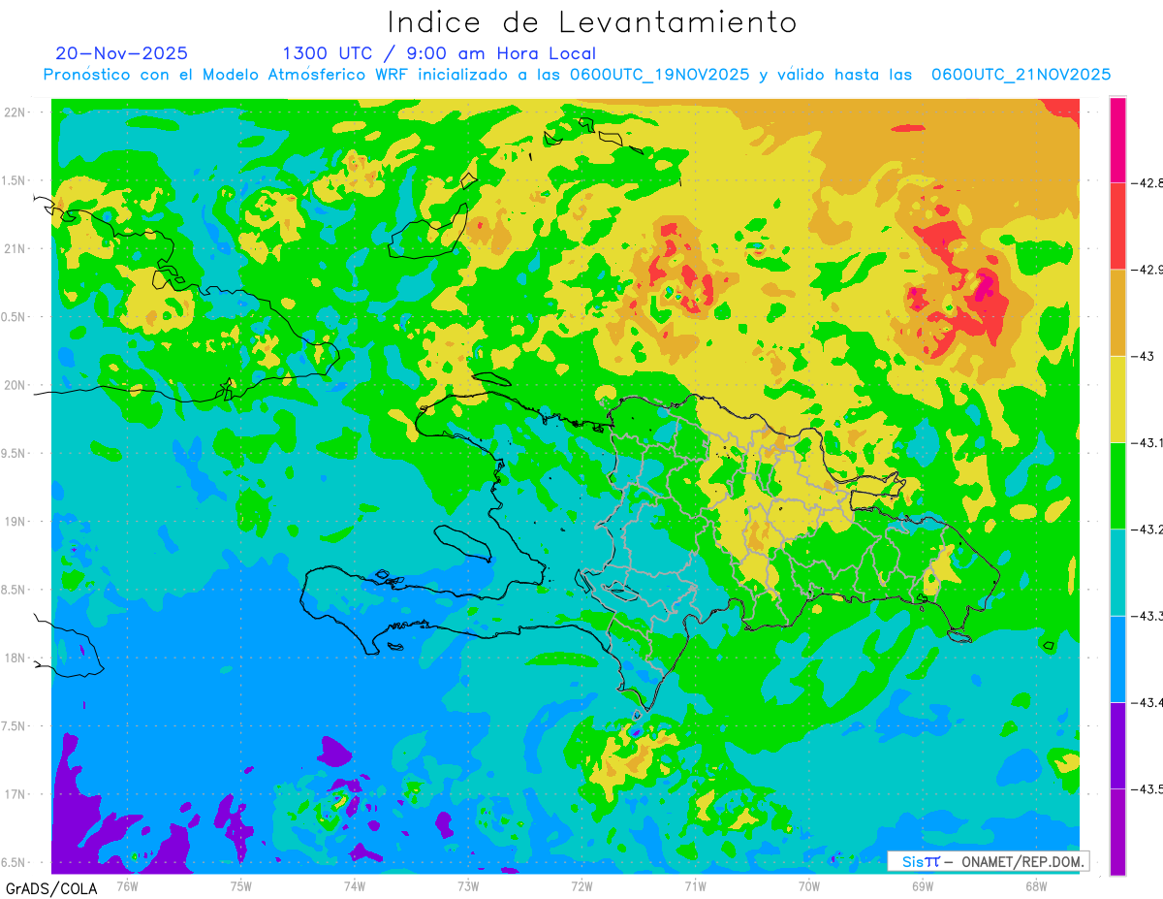
Task: Click the '76W' longitude label
Action: (127, 884)
